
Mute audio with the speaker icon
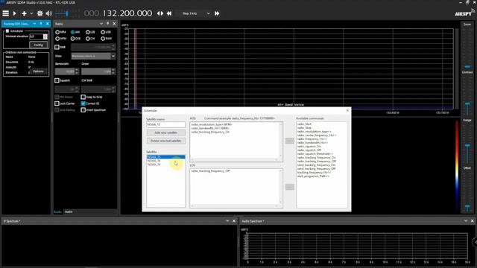[x=48, y=13]
